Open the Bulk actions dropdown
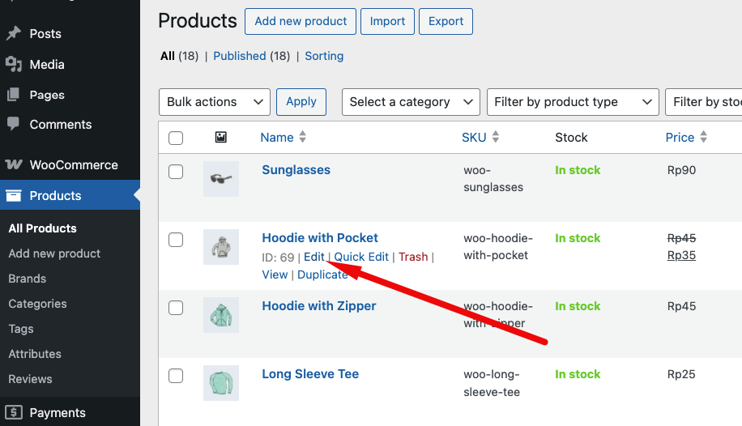Viewport: 742px width, 426px height. point(215,102)
